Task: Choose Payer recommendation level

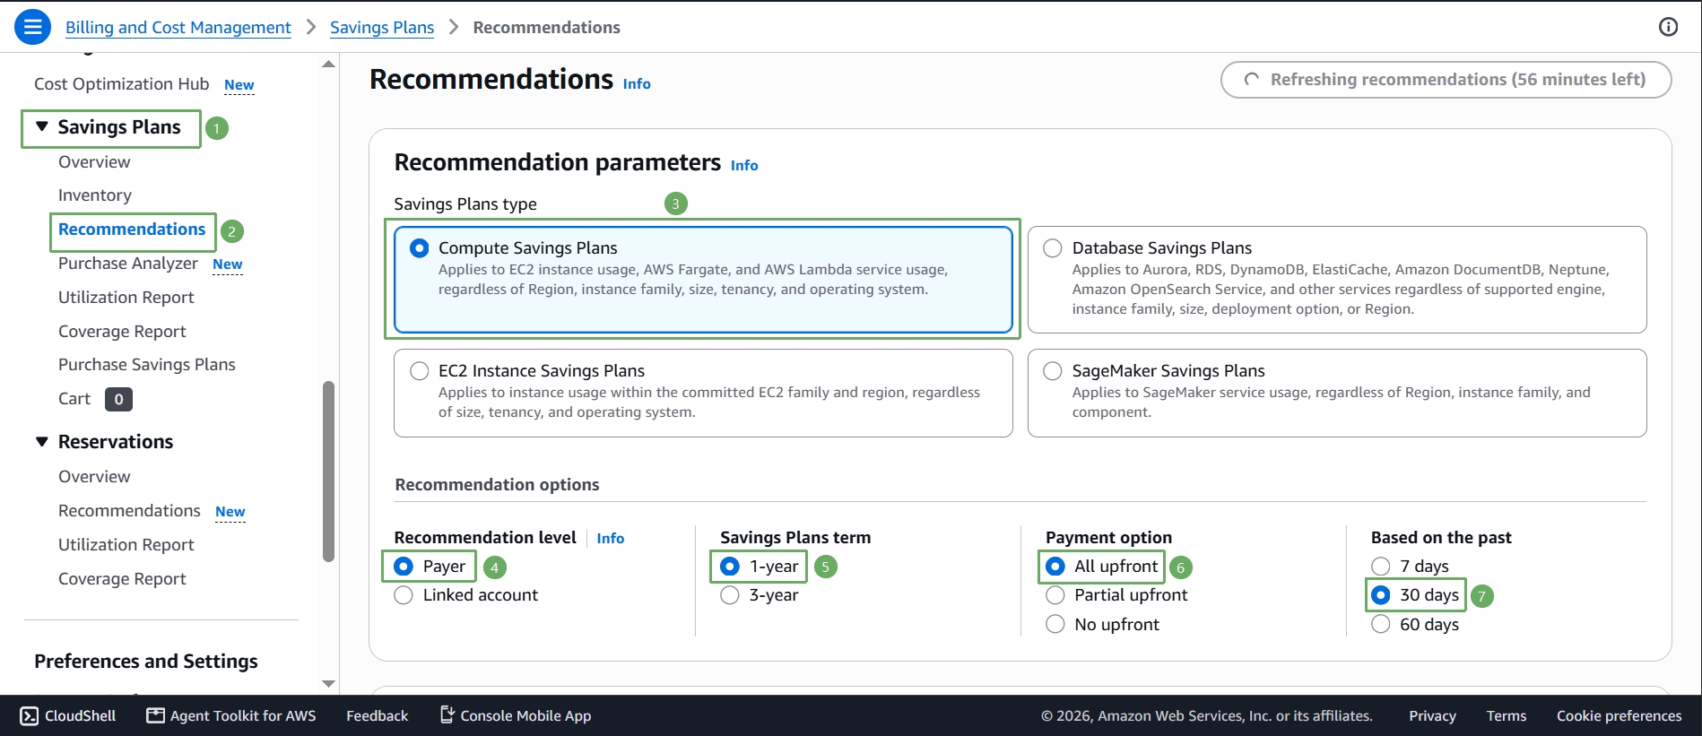Action: pyautogui.click(x=404, y=567)
